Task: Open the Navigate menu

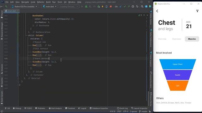Action: pos(25,2)
